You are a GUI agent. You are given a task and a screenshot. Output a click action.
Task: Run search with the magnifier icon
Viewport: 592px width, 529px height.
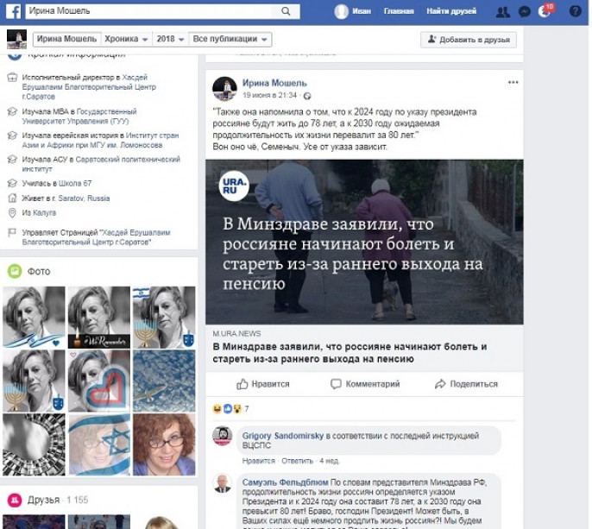point(286,11)
